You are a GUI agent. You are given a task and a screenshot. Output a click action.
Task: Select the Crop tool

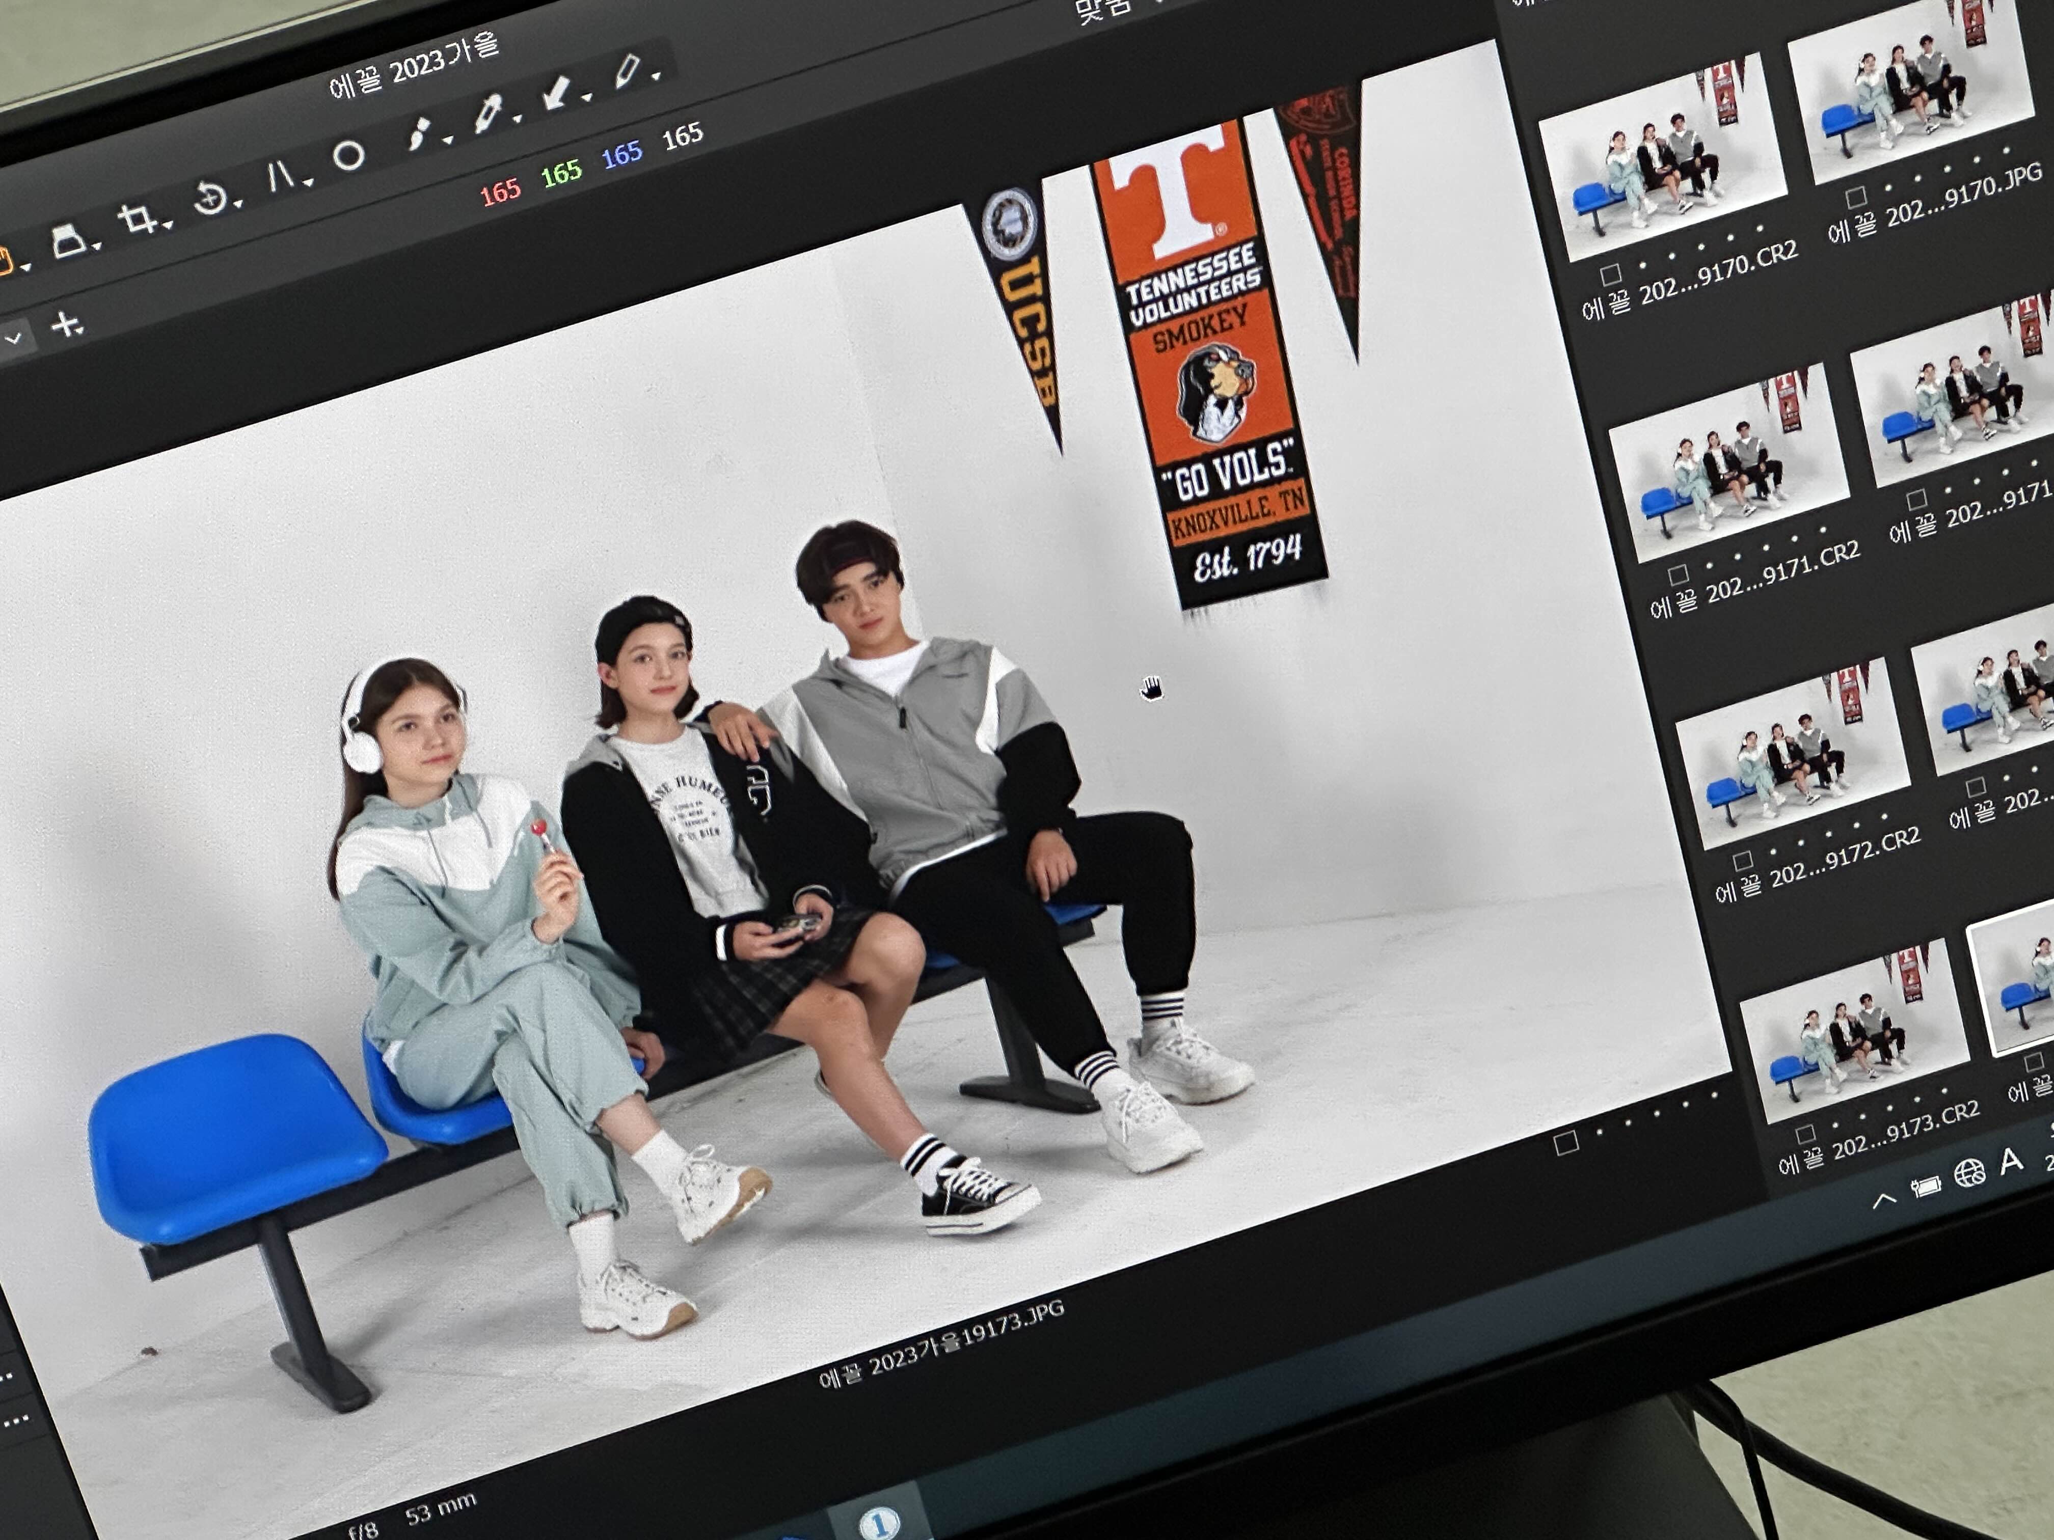pyautogui.click(x=138, y=219)
